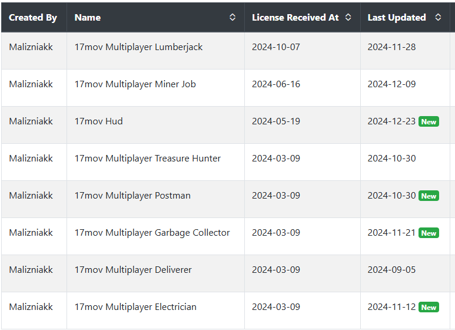The width and height of the screenshot is (455, 330).
Task: Click 2024-06-16 license date cell
Action: tap(276, 84)
